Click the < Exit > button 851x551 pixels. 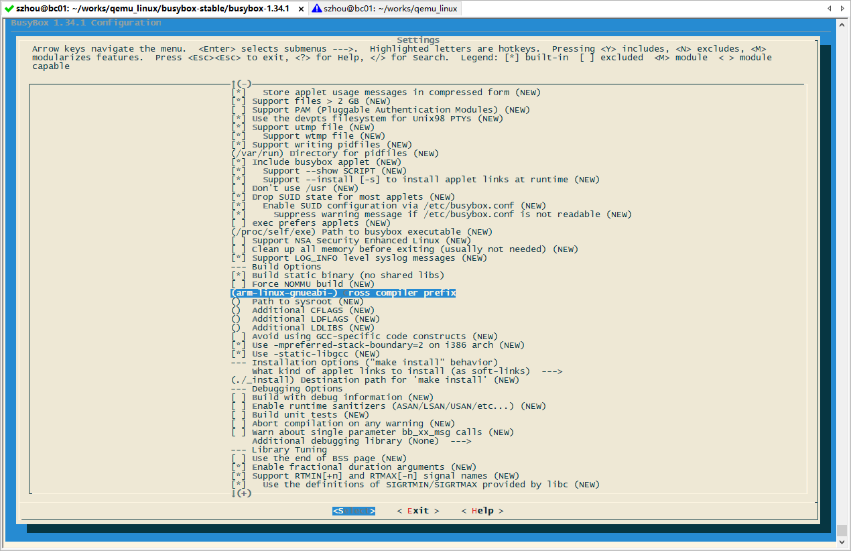(x=418, y=511)
